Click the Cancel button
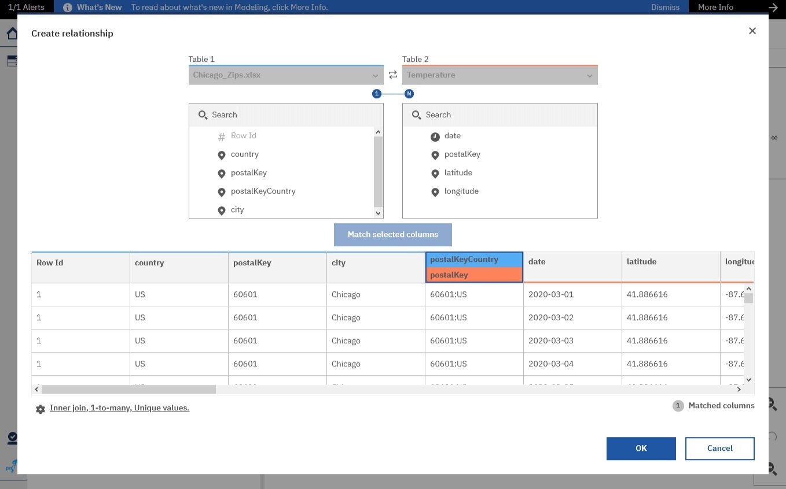This screenshot has width=786, height=489. 720,449
